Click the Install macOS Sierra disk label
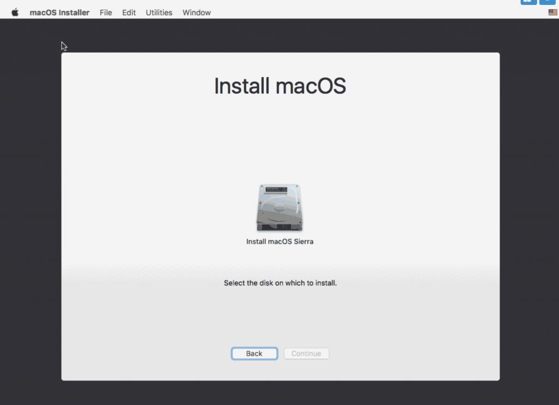 (x=280, y=241)
